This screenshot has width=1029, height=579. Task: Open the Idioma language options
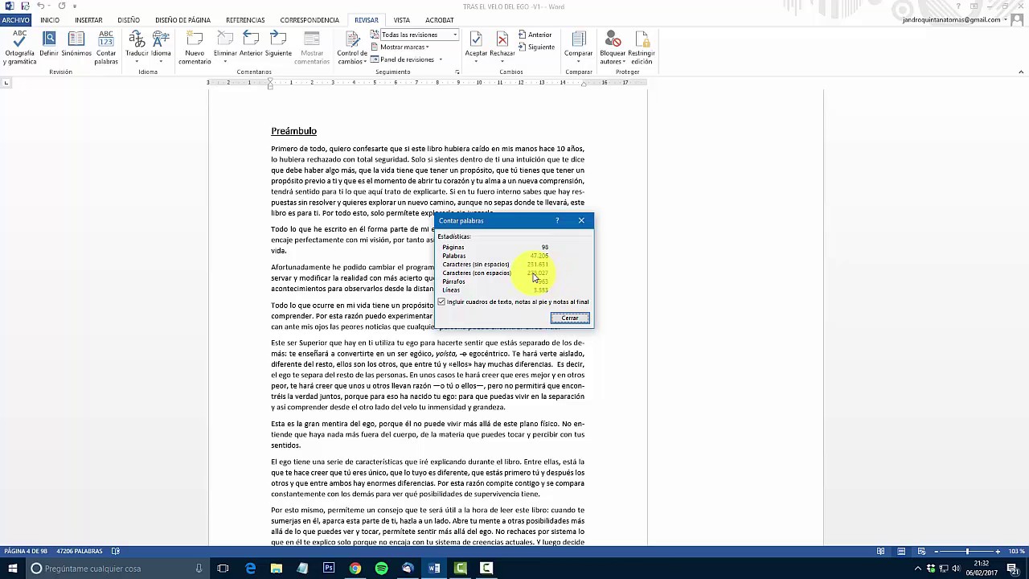[x=161, y=47]
